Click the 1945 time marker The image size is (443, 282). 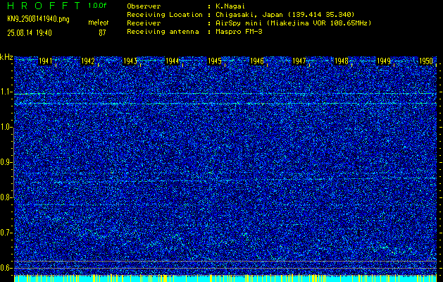[x=214, y=61]
